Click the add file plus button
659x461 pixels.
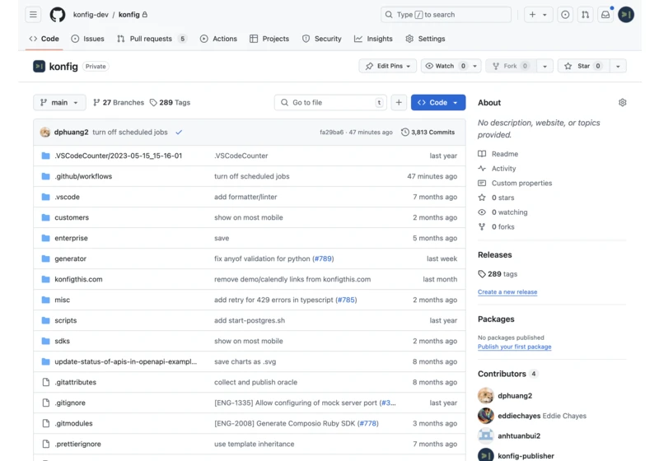click(399, 102)
